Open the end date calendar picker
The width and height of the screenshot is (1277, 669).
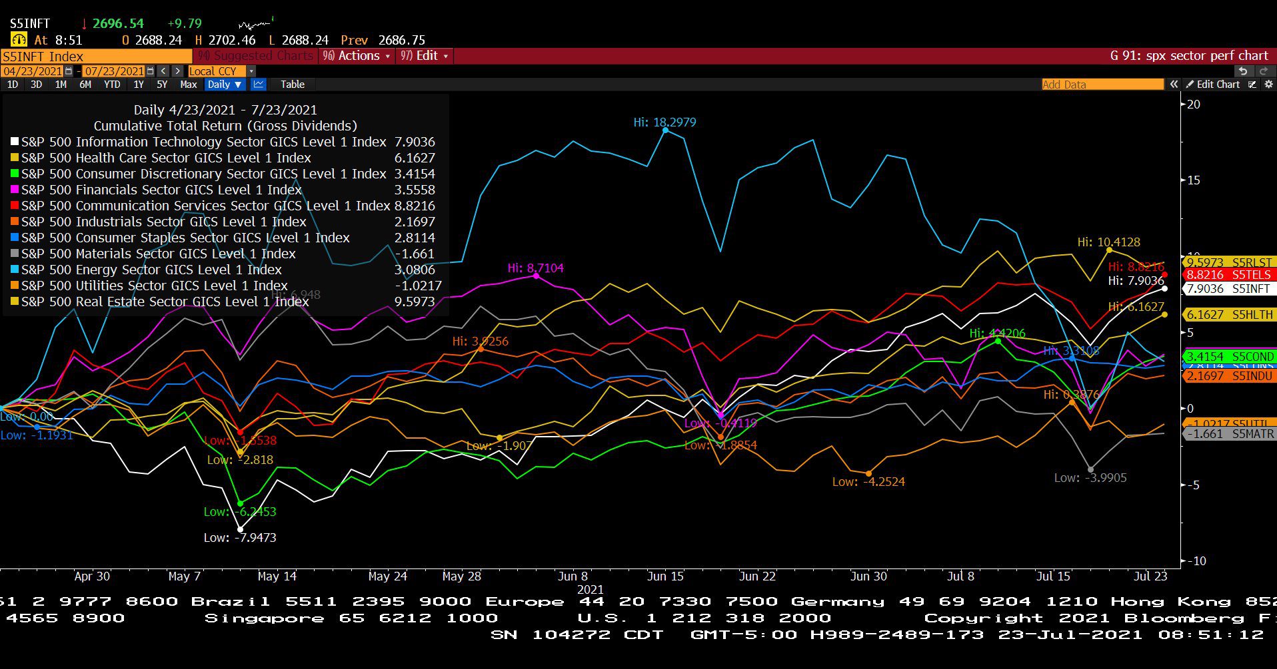coord(150,71)
